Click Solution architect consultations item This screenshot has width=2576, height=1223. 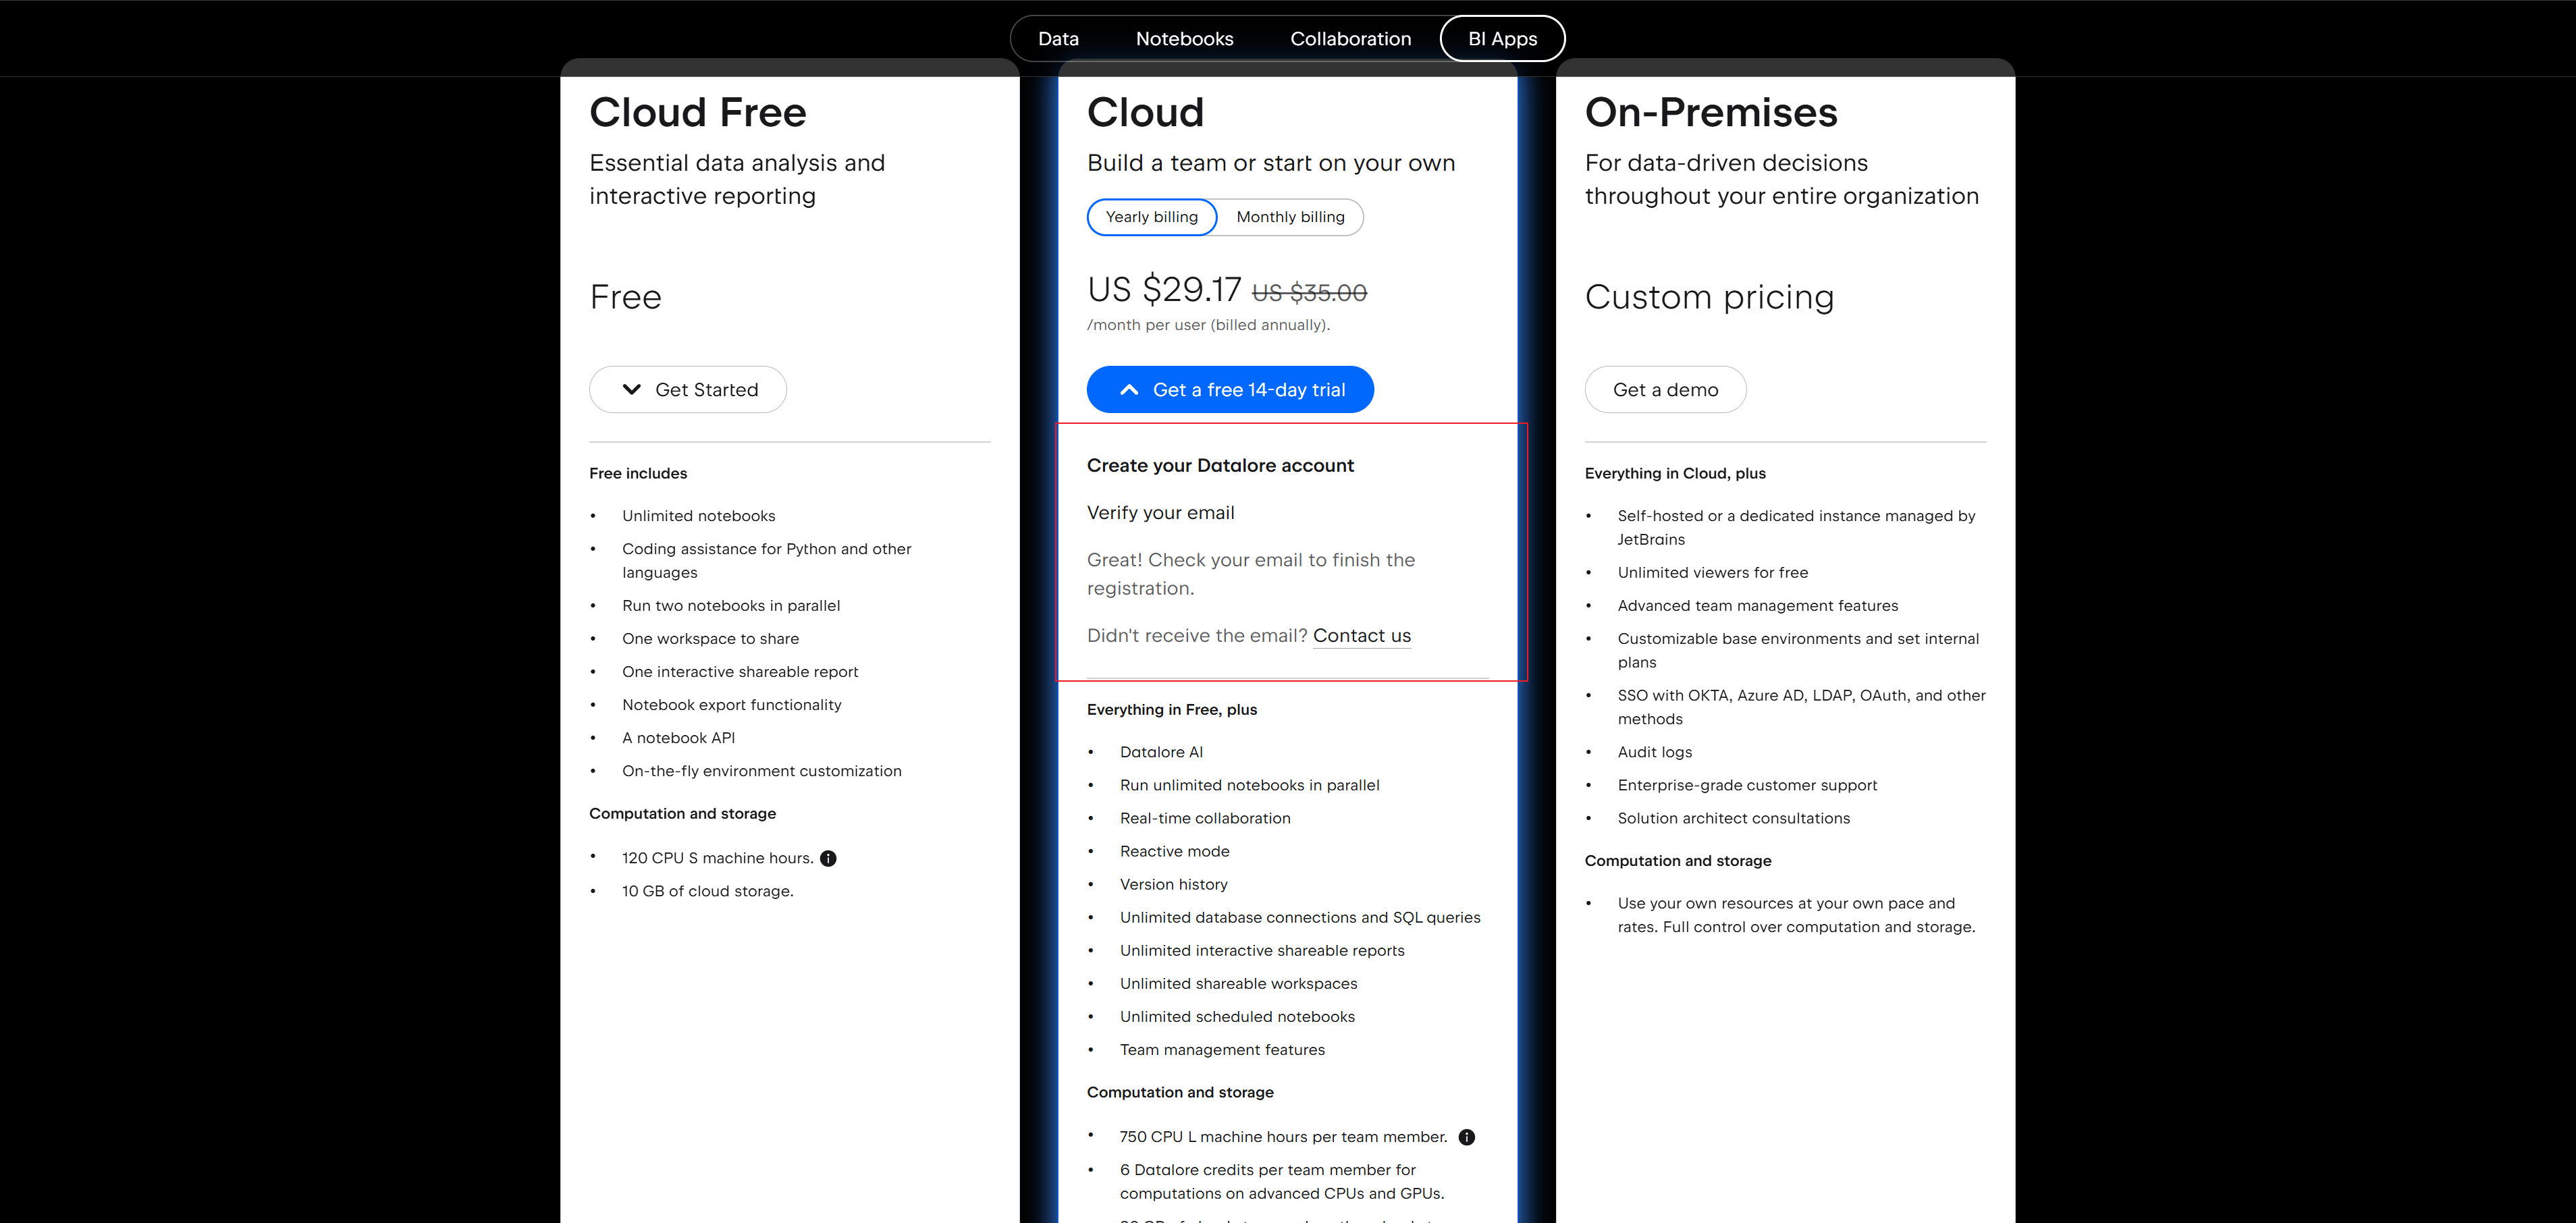click(x=1734, y=818)
